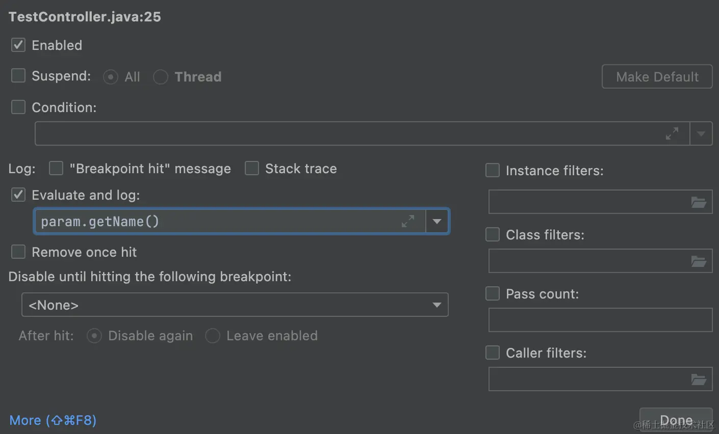This screenshot has width=719, height=434.
Task: Click expand icon in Evaluate and log field
Action: point(408,221)
